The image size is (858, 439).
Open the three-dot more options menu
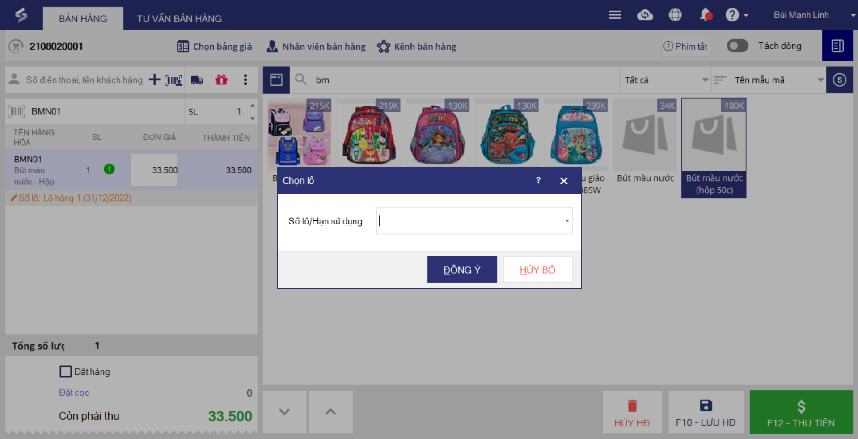tap(245, 80)
